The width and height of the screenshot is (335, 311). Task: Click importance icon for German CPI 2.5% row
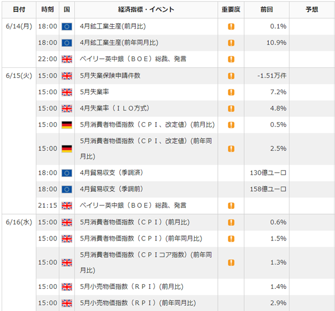[231, 148]
